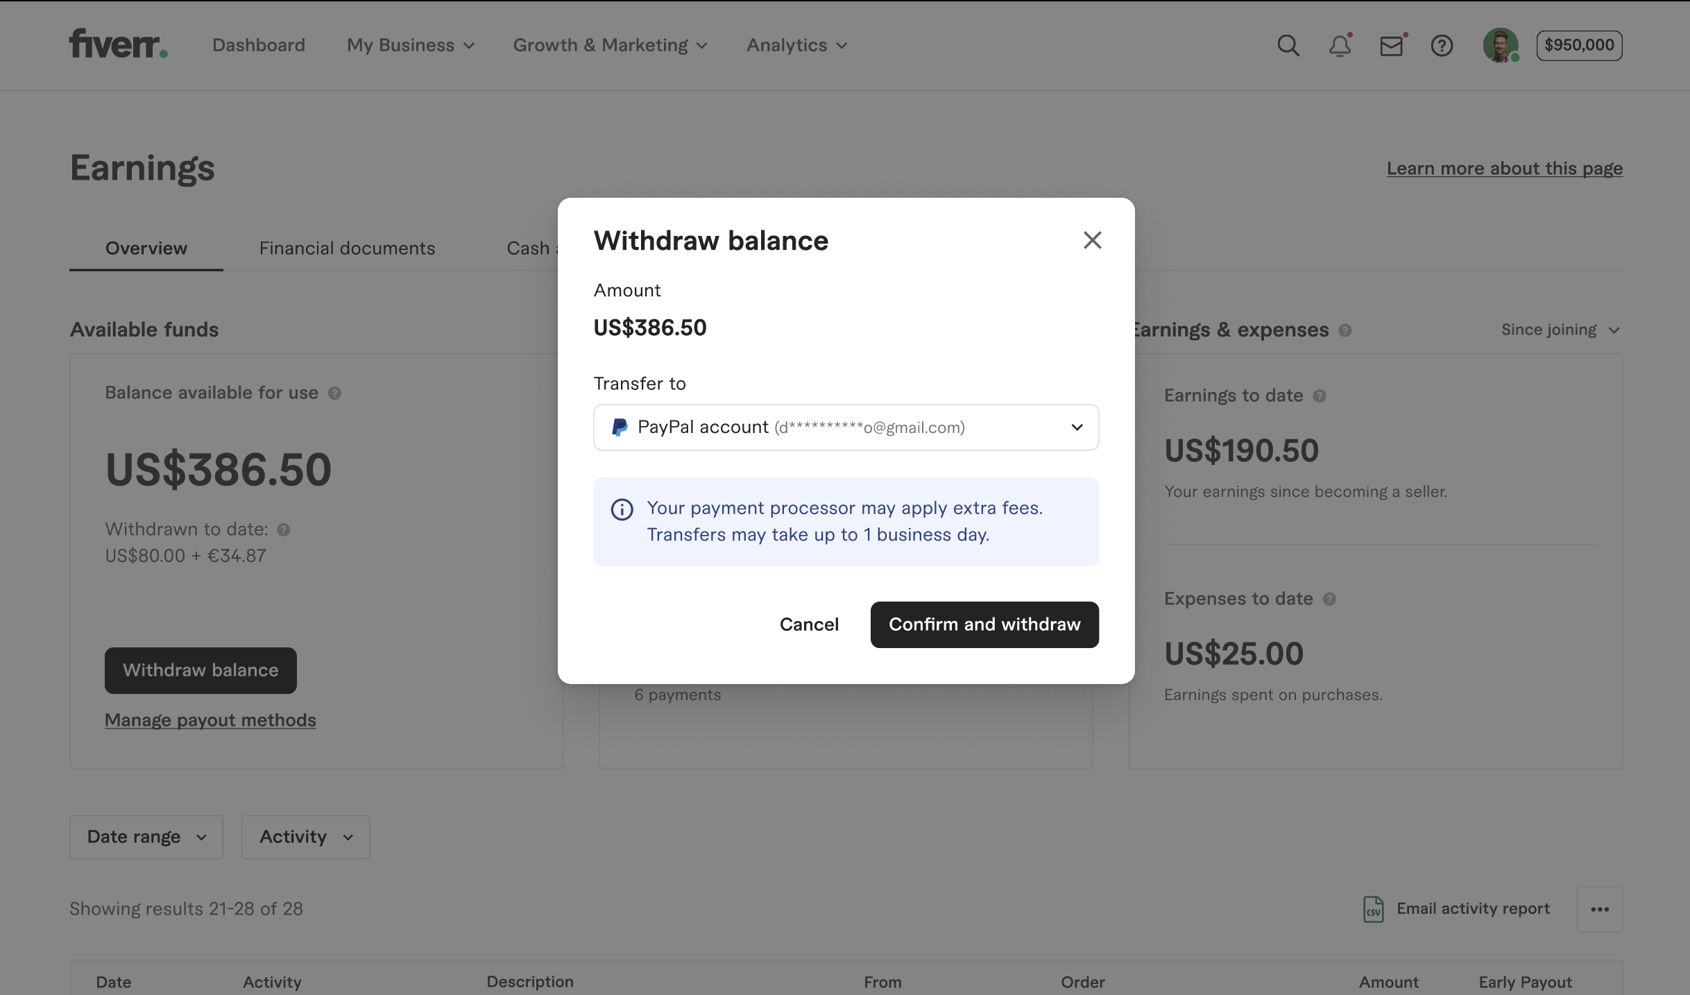The height and width of the screenshot is (995, 1690).
Task: Cancel the withdrawal
Action: (809, 624)
